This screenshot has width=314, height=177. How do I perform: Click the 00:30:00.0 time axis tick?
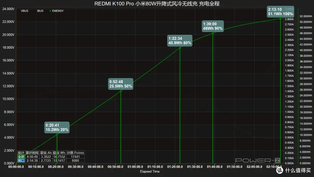coord(76,167)
